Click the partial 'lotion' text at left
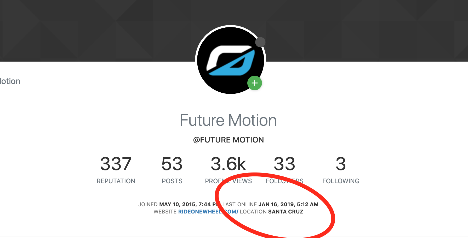468x238 pixels. click(10, 81)
